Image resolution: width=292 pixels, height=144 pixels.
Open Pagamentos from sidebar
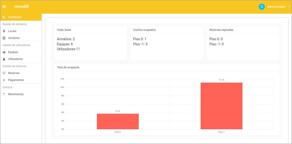pyautogui.click(x=16, y=80)
